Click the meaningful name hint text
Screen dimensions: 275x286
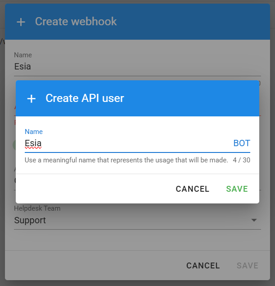126,160
